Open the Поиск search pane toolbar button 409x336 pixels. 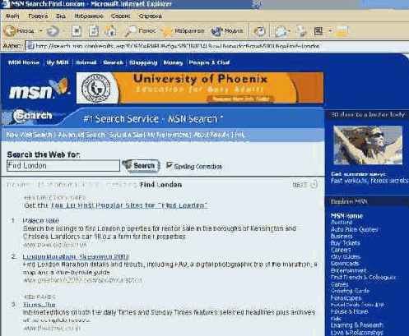point(141,31)
